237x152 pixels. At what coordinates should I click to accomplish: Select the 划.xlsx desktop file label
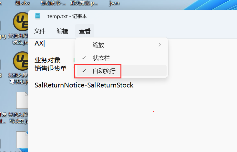pyautogui.click(x=22, y=3)
